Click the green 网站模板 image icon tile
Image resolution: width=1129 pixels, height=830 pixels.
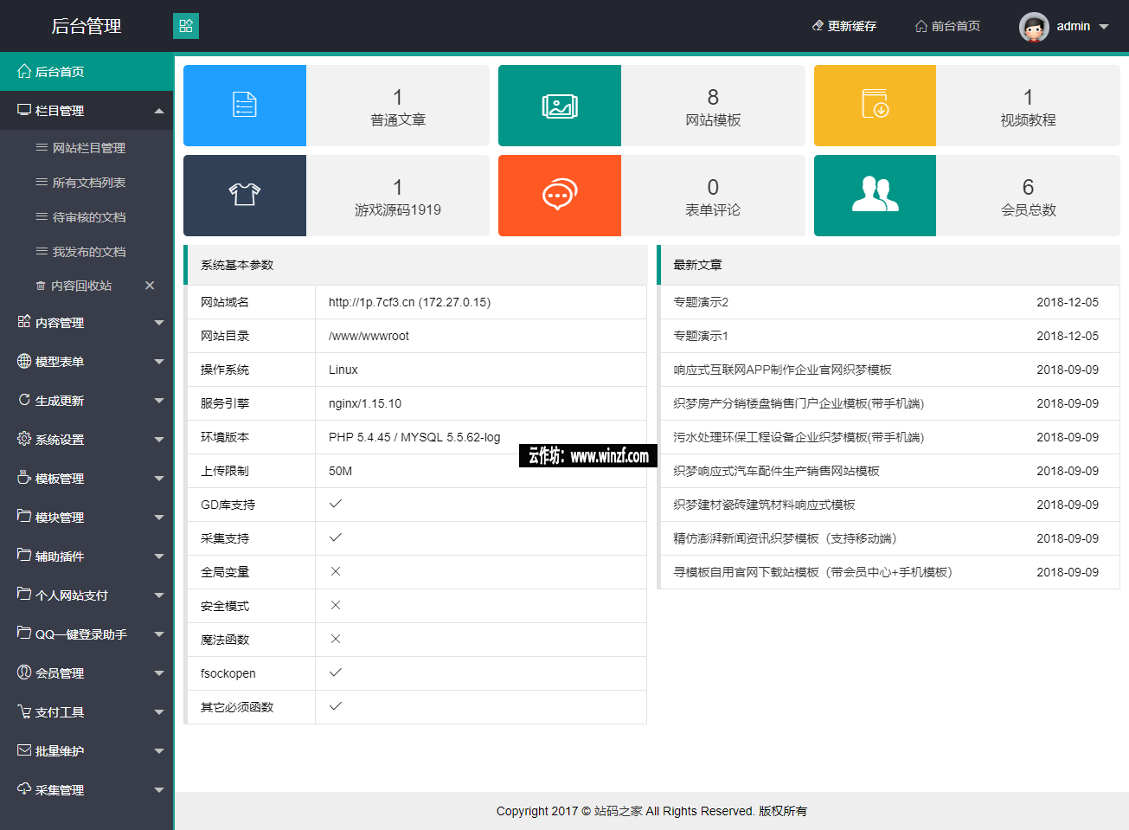(x=560, y=106)
